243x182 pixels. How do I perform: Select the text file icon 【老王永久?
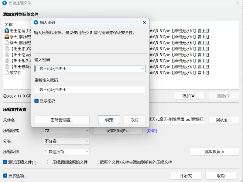[x=7, y=61]
